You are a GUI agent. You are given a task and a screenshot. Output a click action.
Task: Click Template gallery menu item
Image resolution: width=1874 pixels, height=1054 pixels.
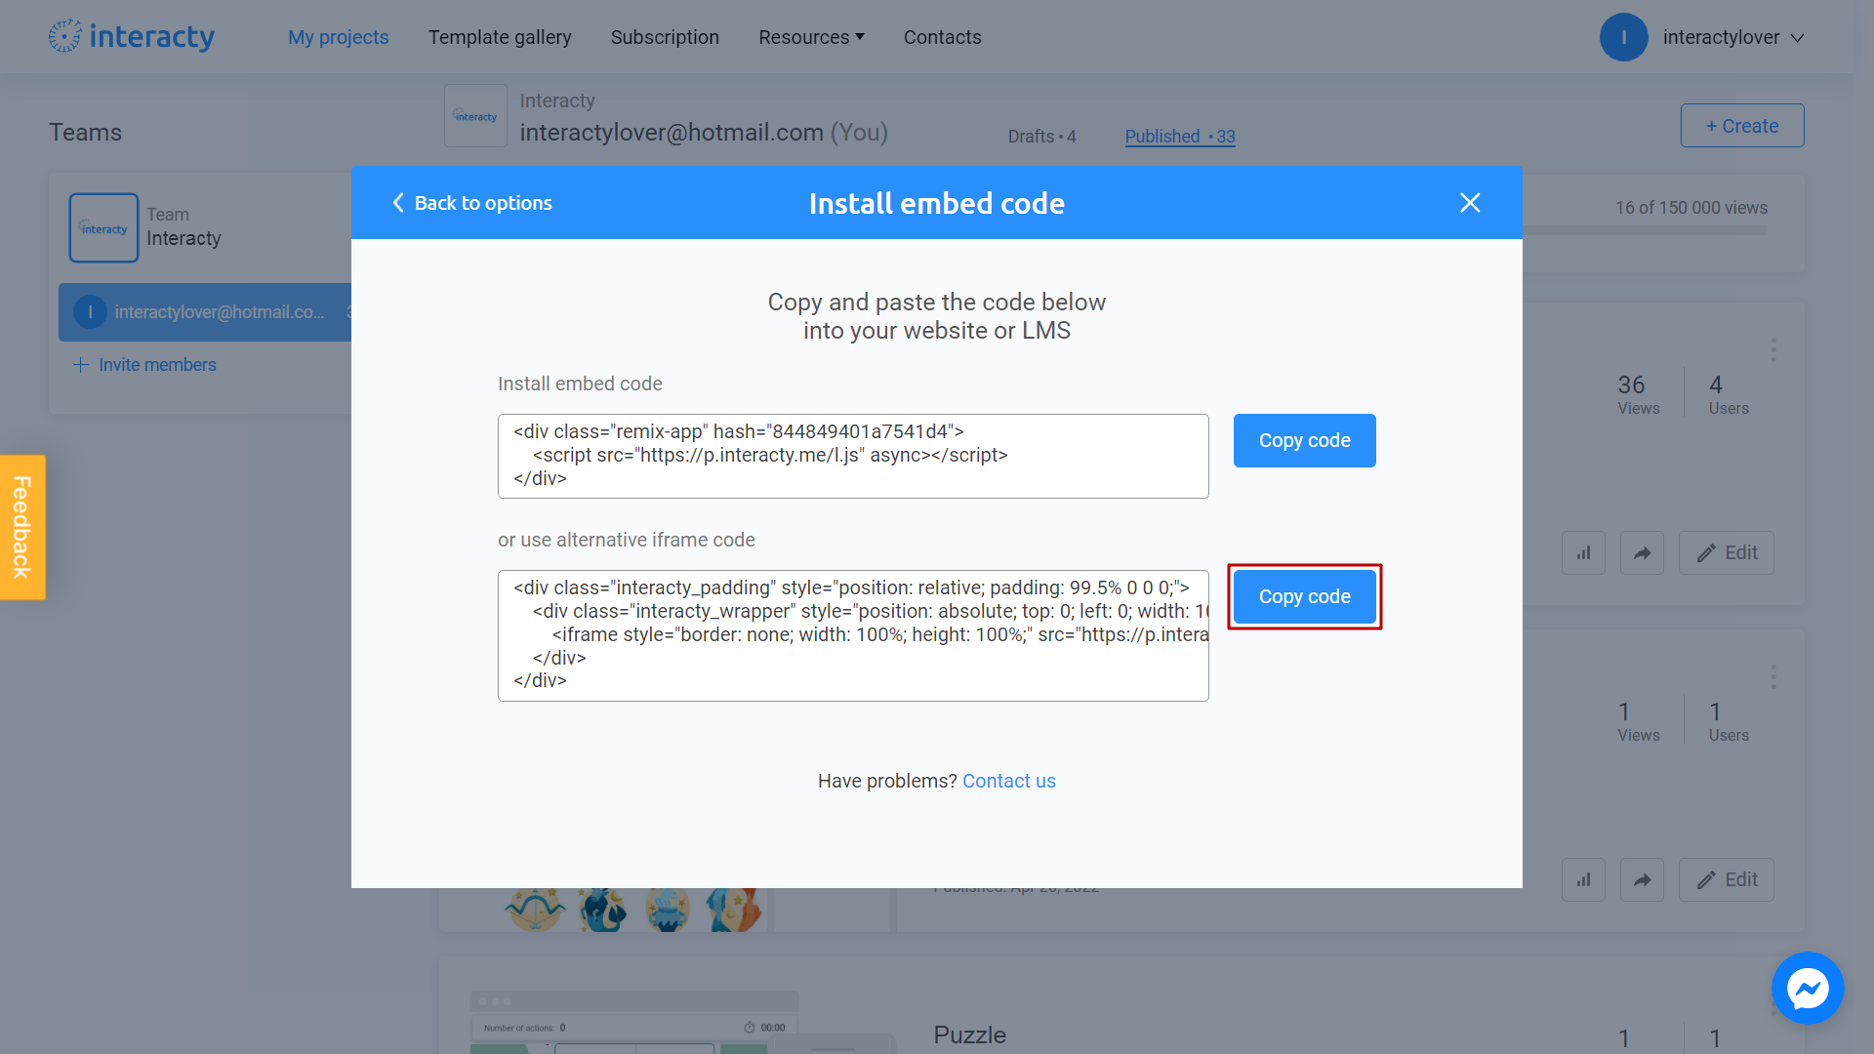tap(501, 37)
